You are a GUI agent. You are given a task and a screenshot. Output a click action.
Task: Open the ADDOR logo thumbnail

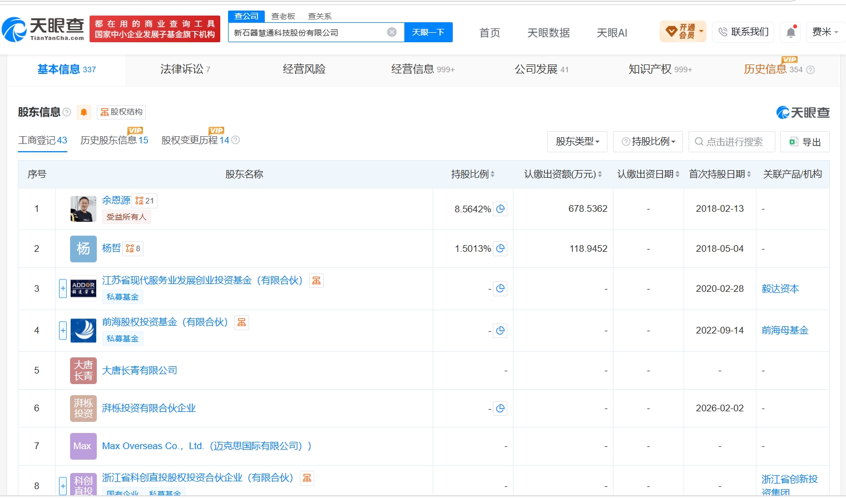pos(83,288)
